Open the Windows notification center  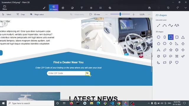[x=184, y=103]
